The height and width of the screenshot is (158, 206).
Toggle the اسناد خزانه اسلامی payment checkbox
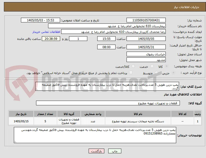(131, 72)
